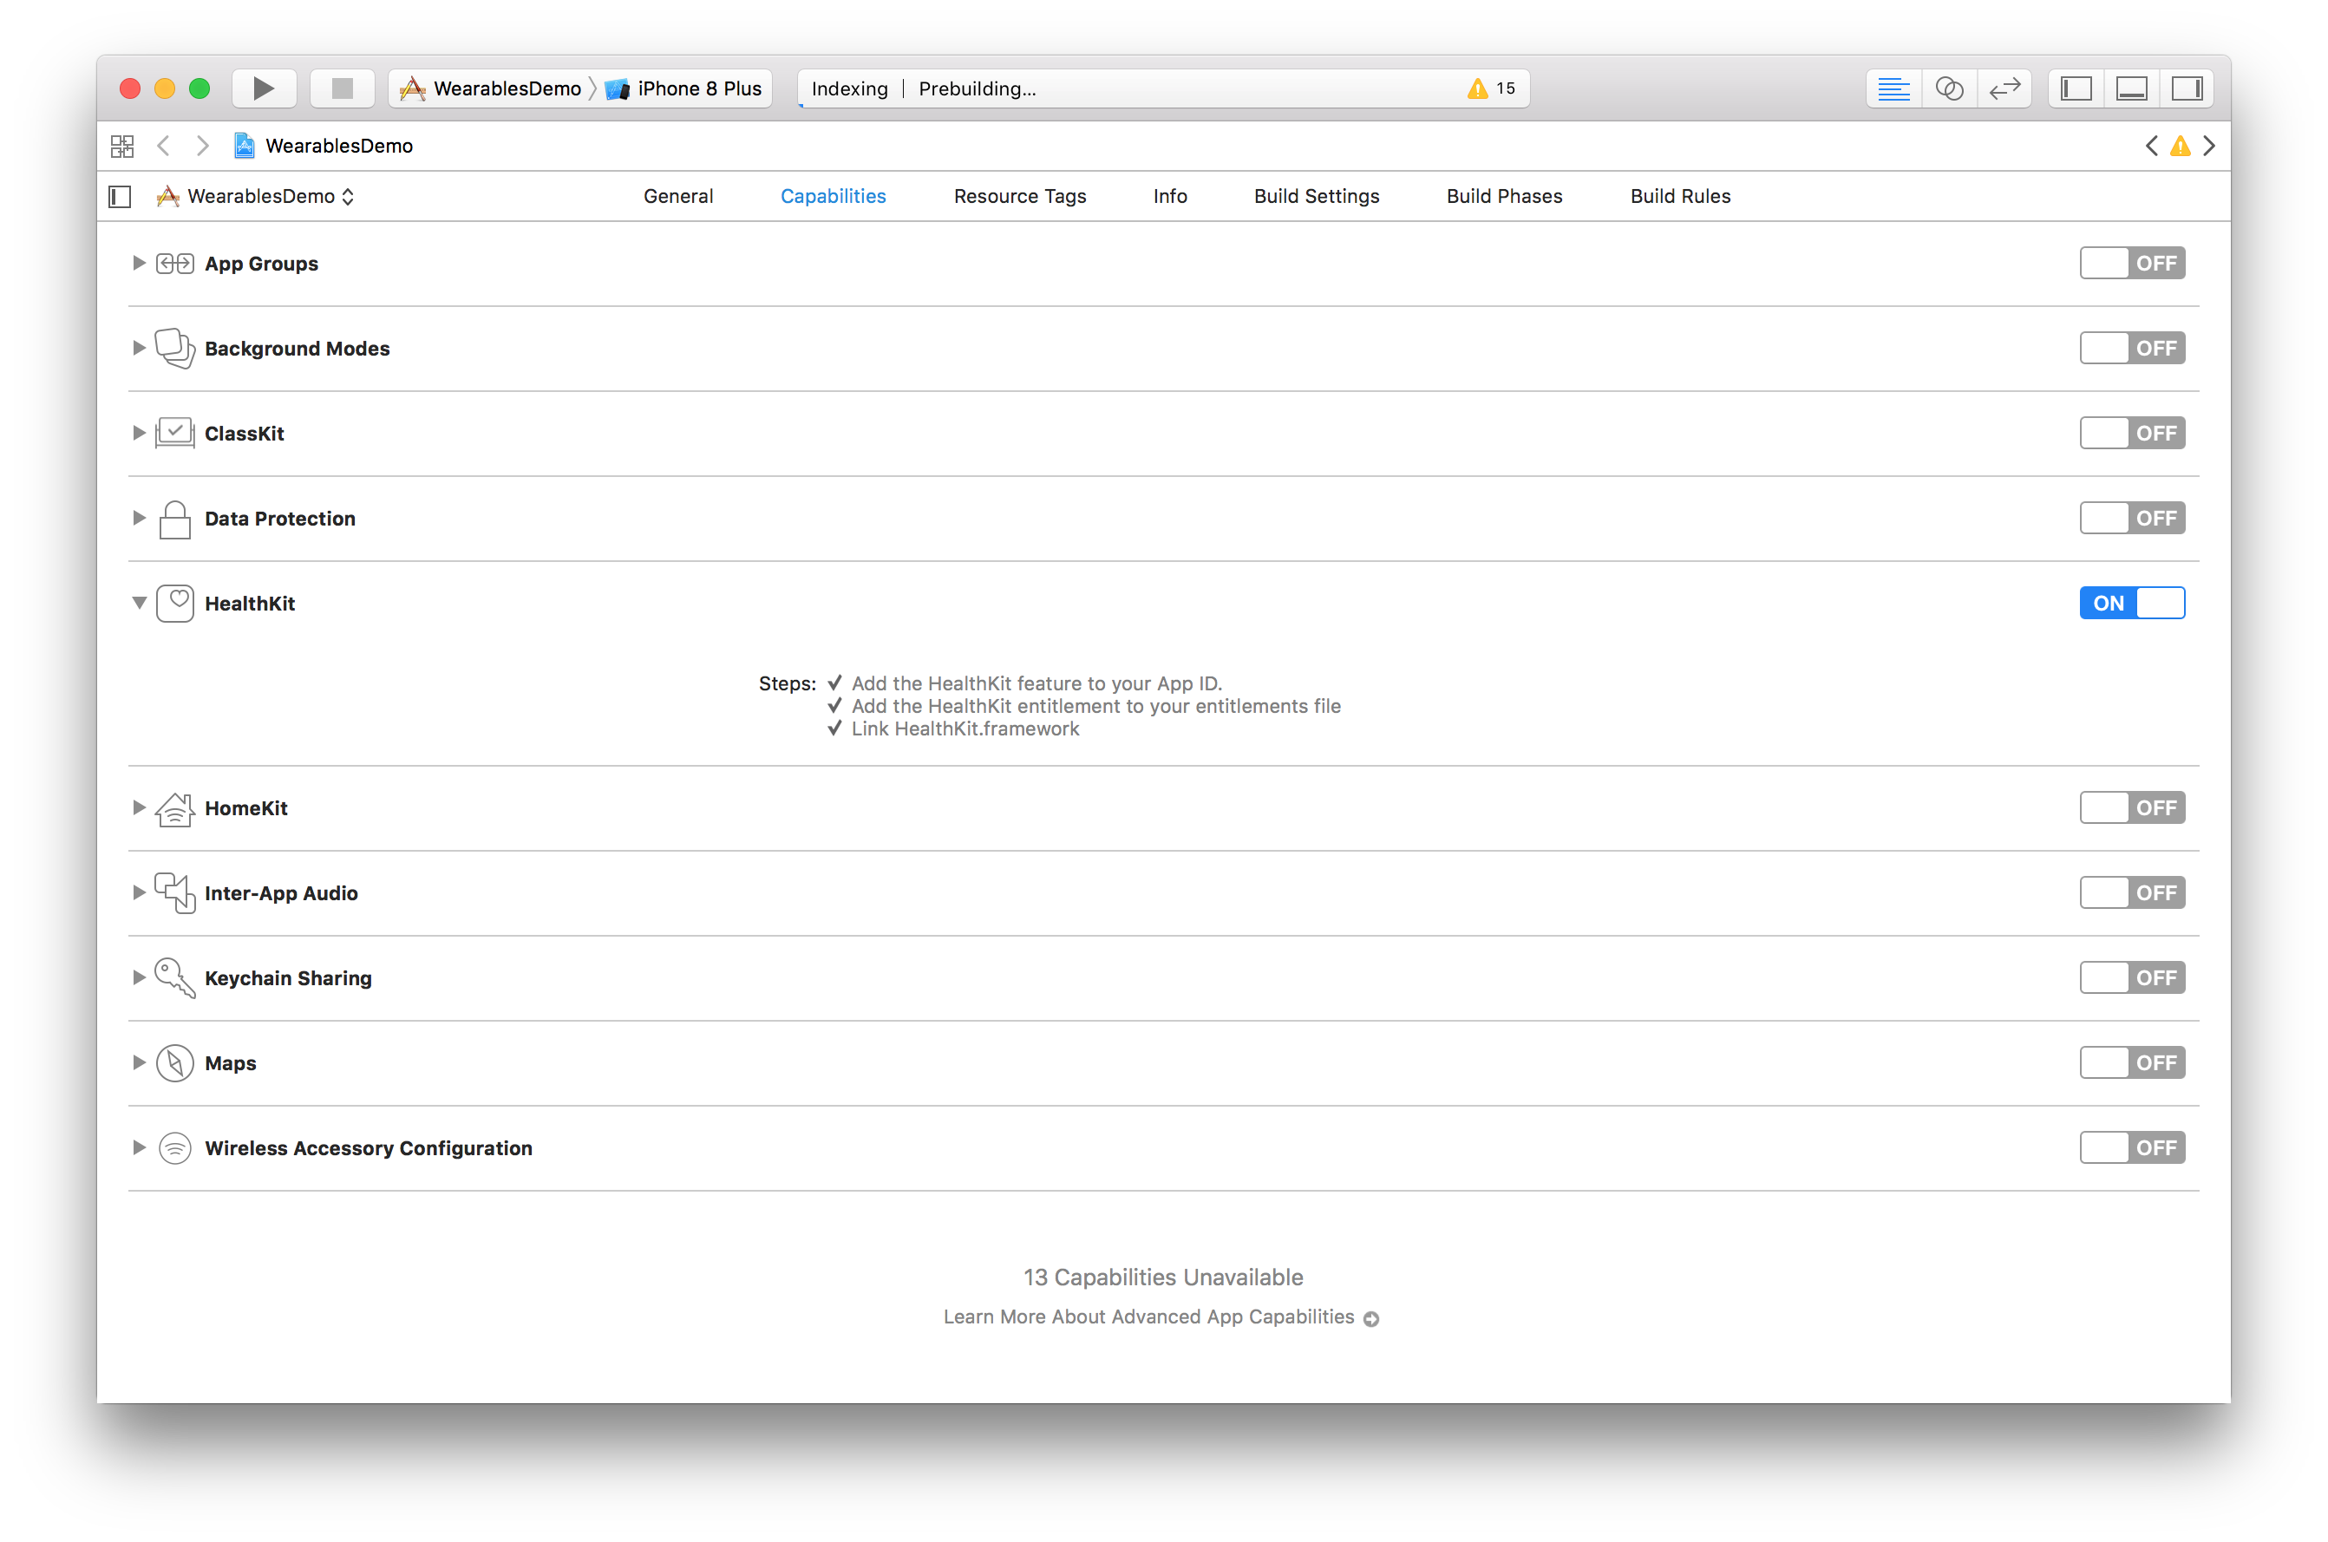The image size is (2328, 1542).
Task: Expand the ClassKit section
Action: coord(139,433)
